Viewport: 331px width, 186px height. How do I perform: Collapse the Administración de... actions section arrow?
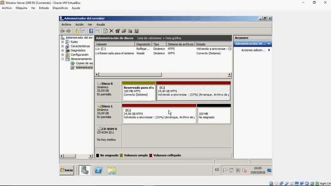pos(269,43)
